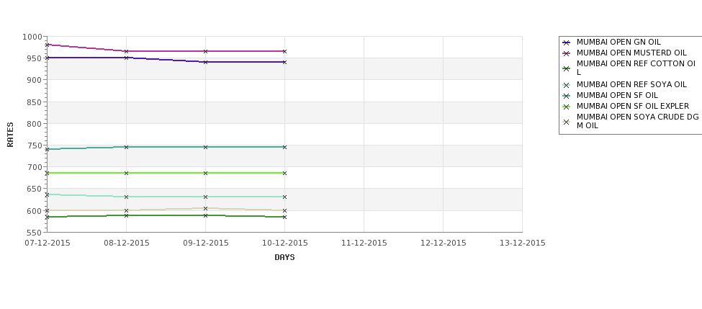Click the RATES axis title
Image resolution: width=702 pixels, height=309 pixels.
tap(10, 135)
